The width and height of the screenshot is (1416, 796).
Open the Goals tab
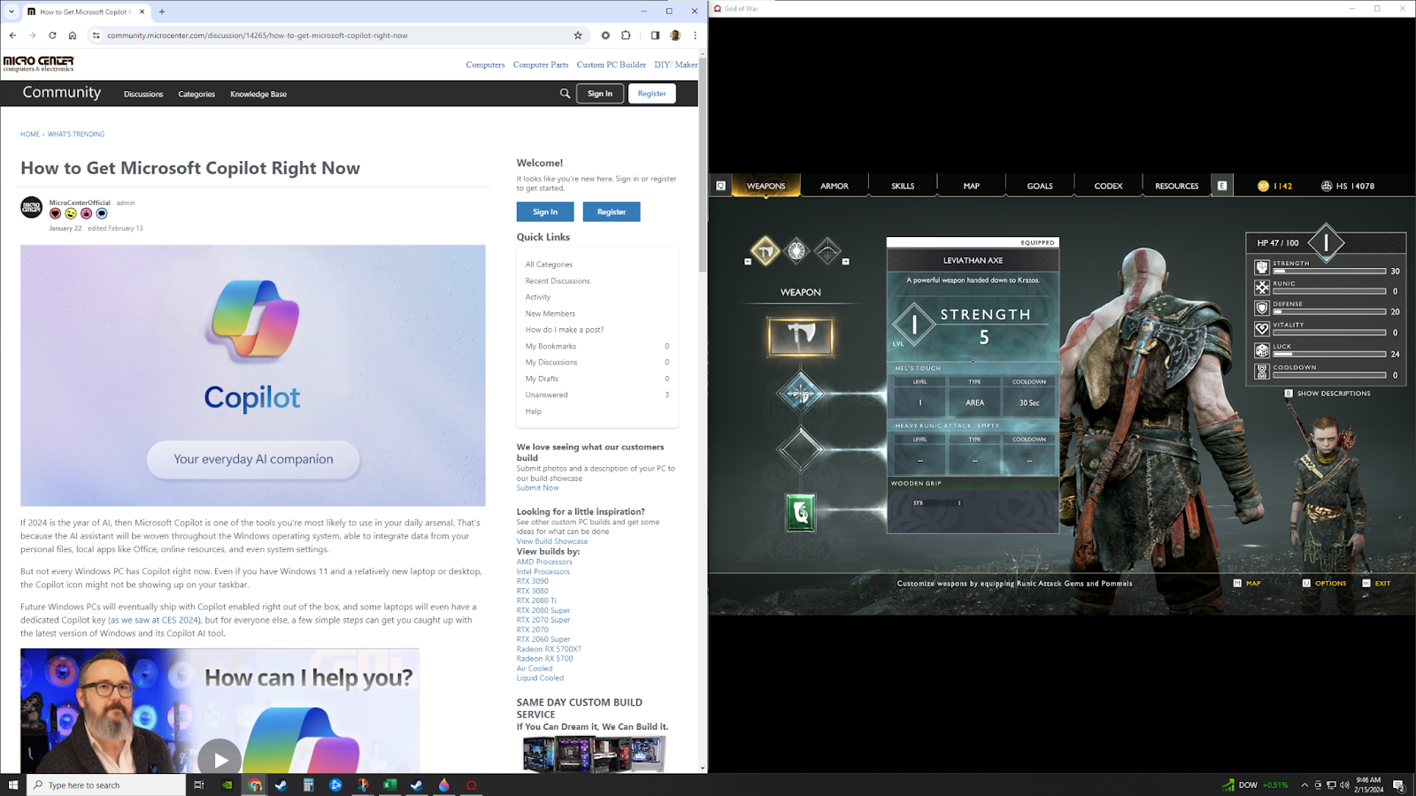[1040, 186]
